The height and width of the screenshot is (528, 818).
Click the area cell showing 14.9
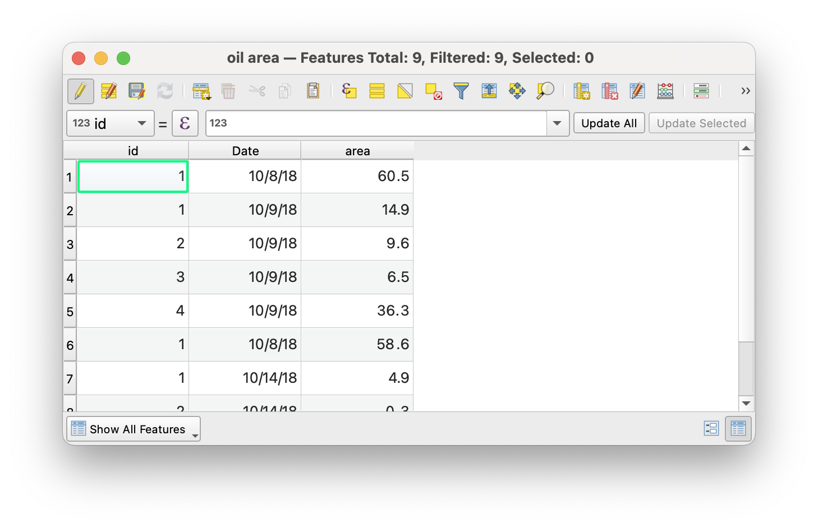click(x=357, y=210)
